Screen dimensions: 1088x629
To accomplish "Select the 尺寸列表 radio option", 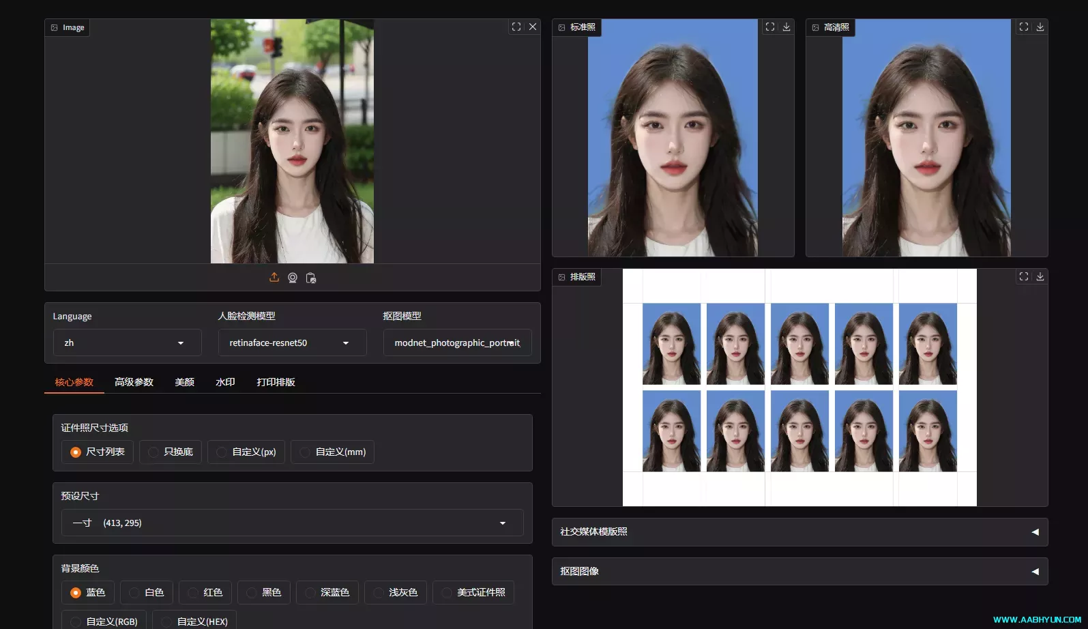I will [98, 452].
